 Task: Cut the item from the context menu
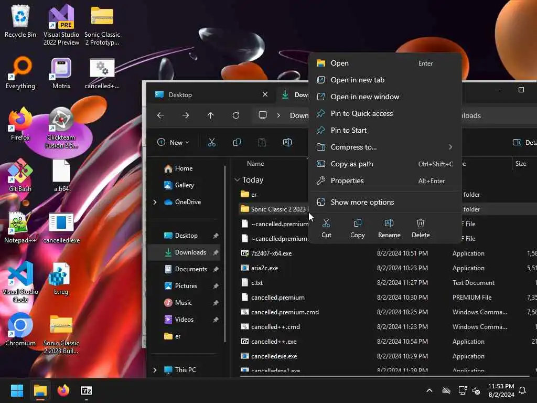[x=326, y=229]
